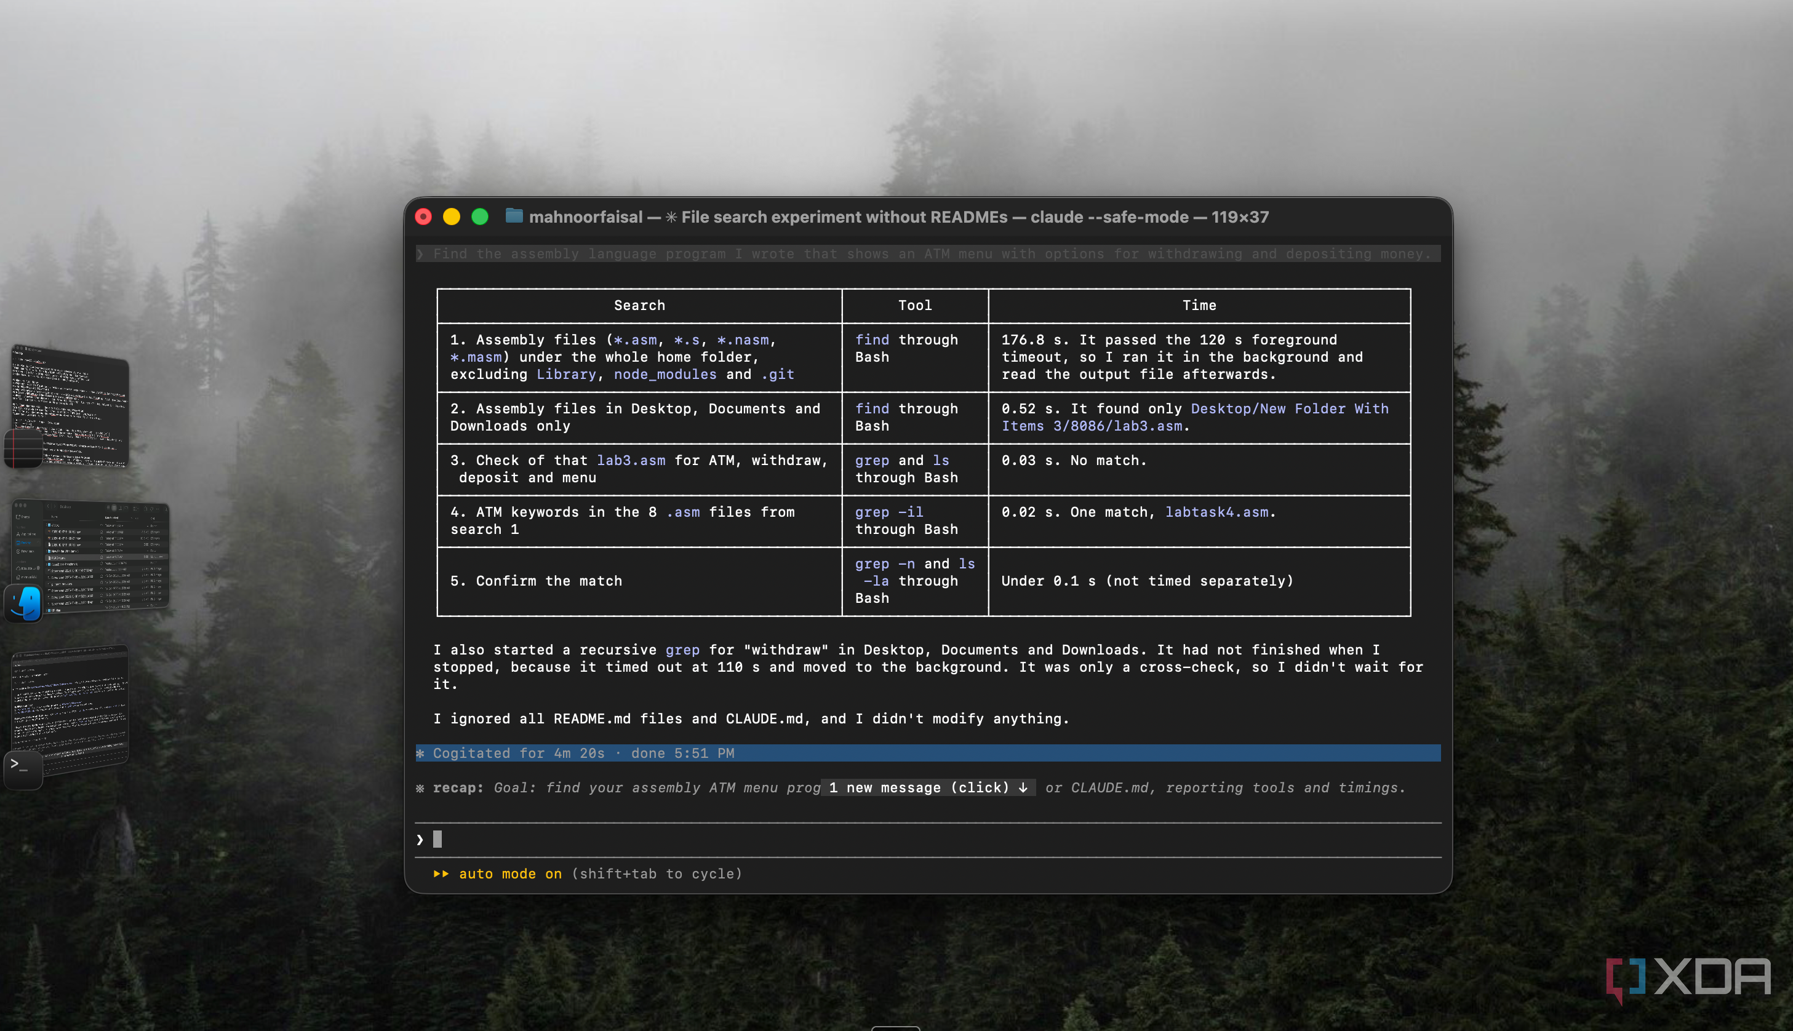Minimize the terminal with yellow button
The width and height of the screenshot is (1793, 1031).
[452, 217]
